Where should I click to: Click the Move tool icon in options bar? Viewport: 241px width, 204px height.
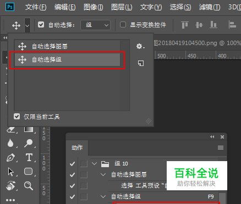tap(16, 25)
